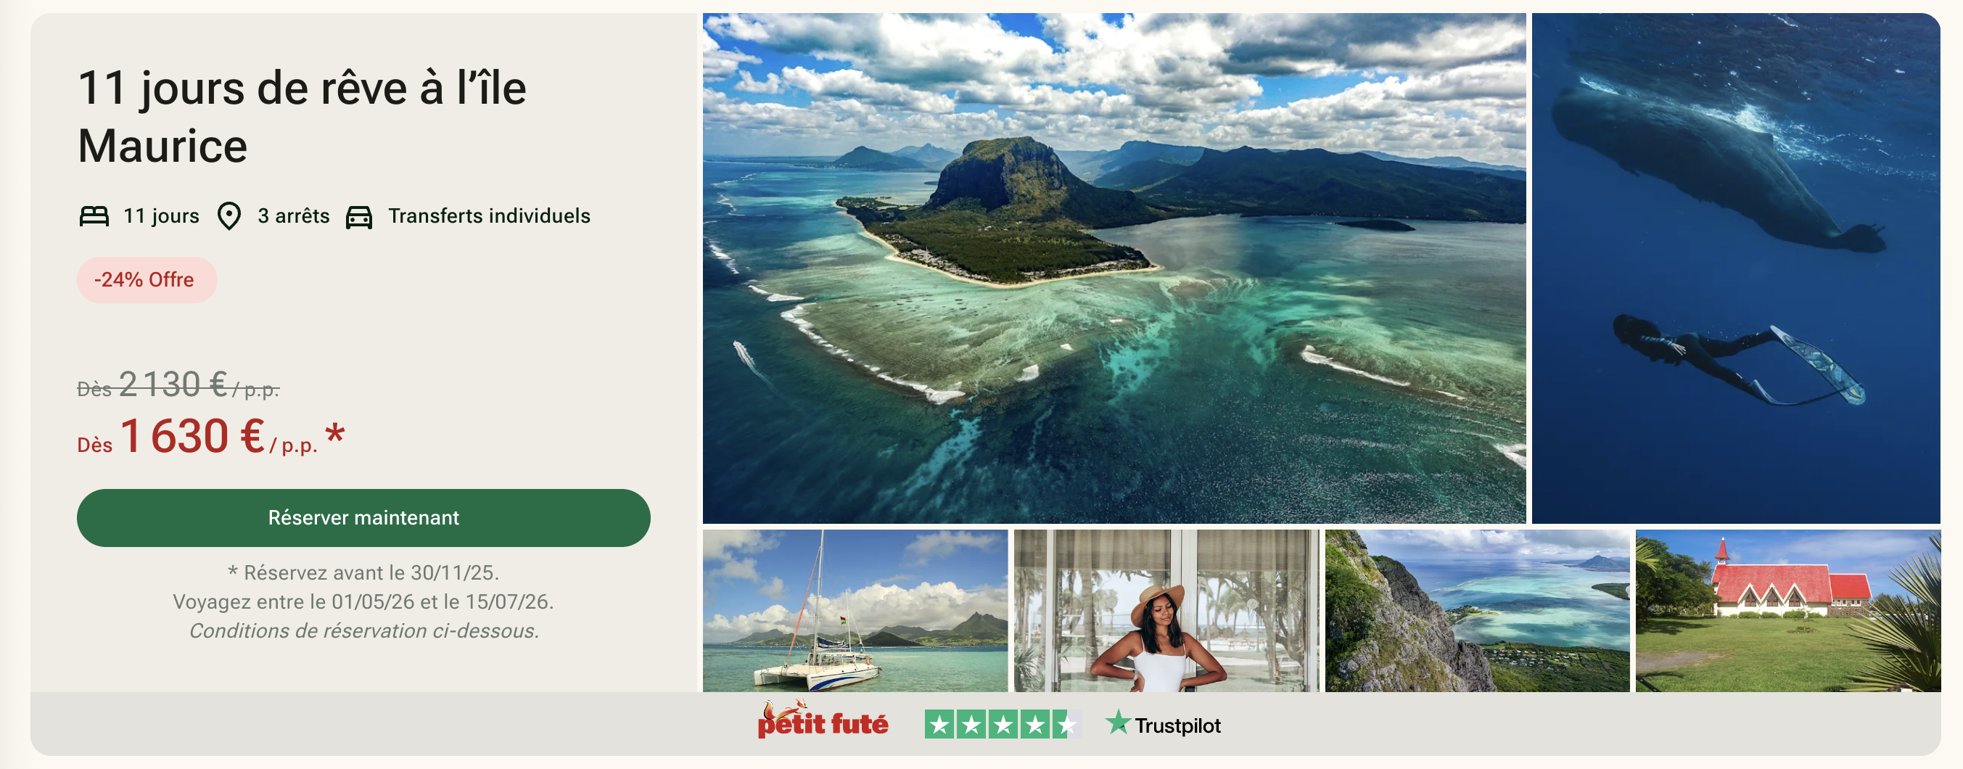The width and height of the screenshot is (1963, 769).
Task: Click the Trustpilot star logo
Action: 1163,723
